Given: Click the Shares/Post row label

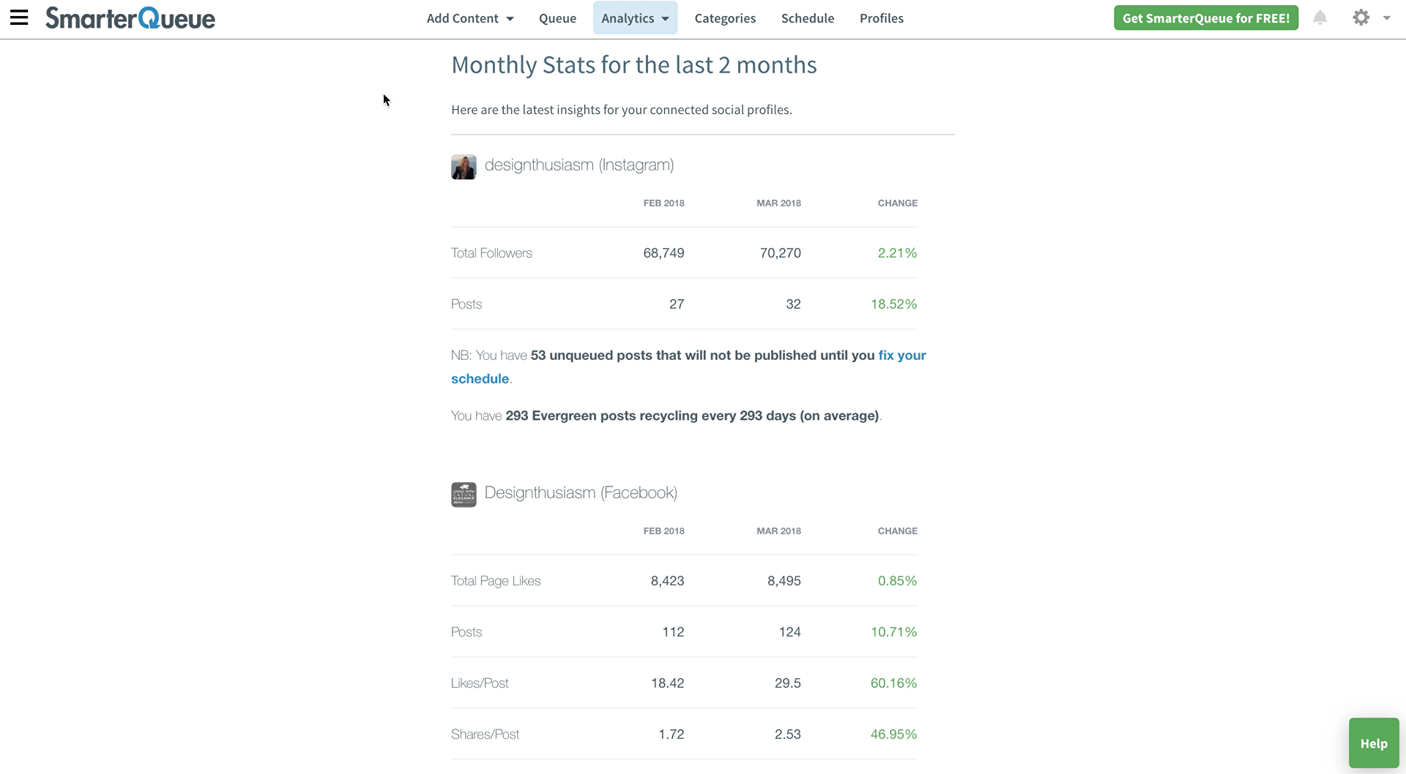Looking at the screenshot, I should point(485,734).
